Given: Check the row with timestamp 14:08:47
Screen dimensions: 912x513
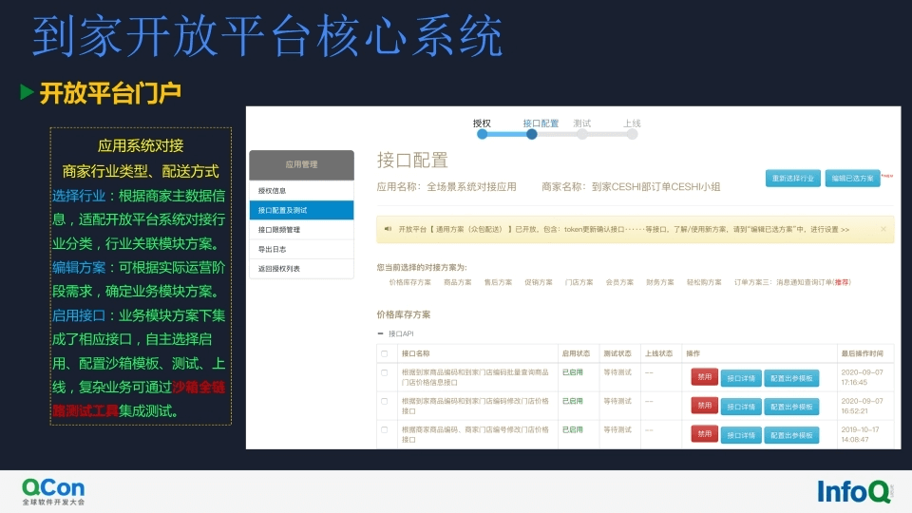Looking at the screenshot, I should click(385, 429).
